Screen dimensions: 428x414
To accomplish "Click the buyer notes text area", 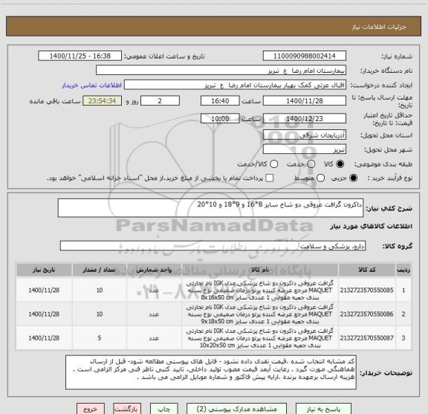I will tap(211, 372).
